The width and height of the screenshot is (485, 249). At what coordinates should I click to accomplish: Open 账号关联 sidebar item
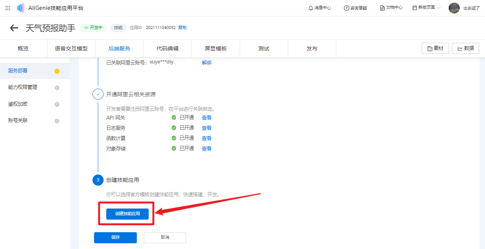(35, 120)
